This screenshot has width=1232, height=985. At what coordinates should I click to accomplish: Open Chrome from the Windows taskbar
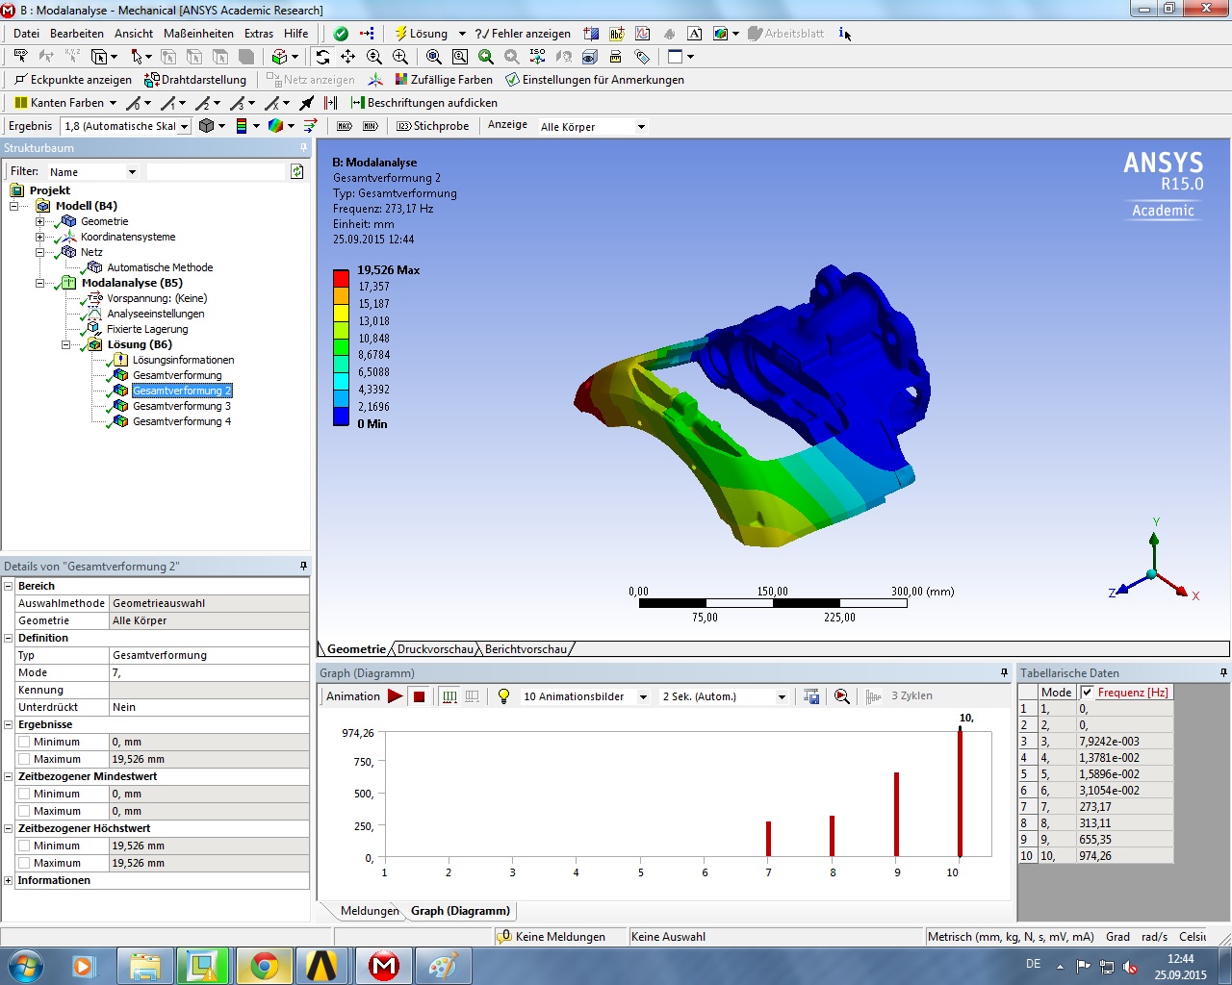pos(265,966)
